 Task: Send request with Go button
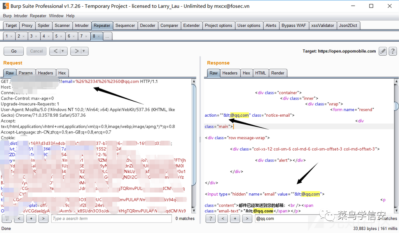coord(14,51)
